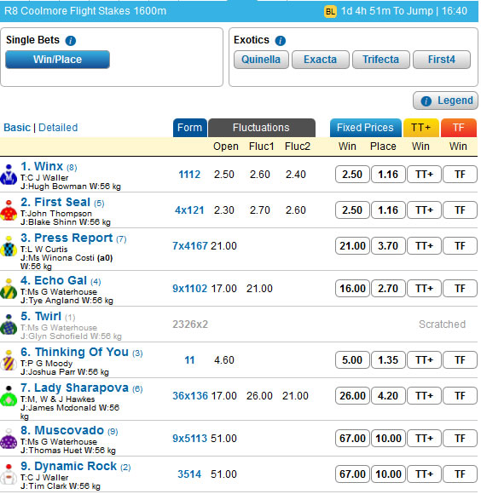Select the Win/Place bet type
The width and height of the screenshot is (481, 494).
coord(57,60)
